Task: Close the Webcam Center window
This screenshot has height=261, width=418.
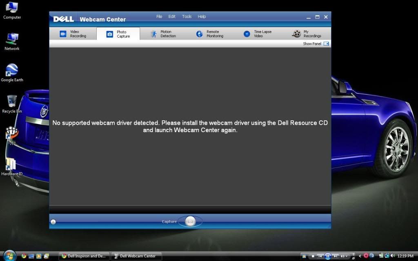Action: pos(326,17)
